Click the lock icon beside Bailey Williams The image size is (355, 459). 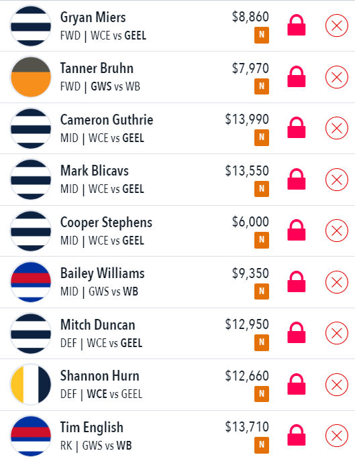click(297, 281)
